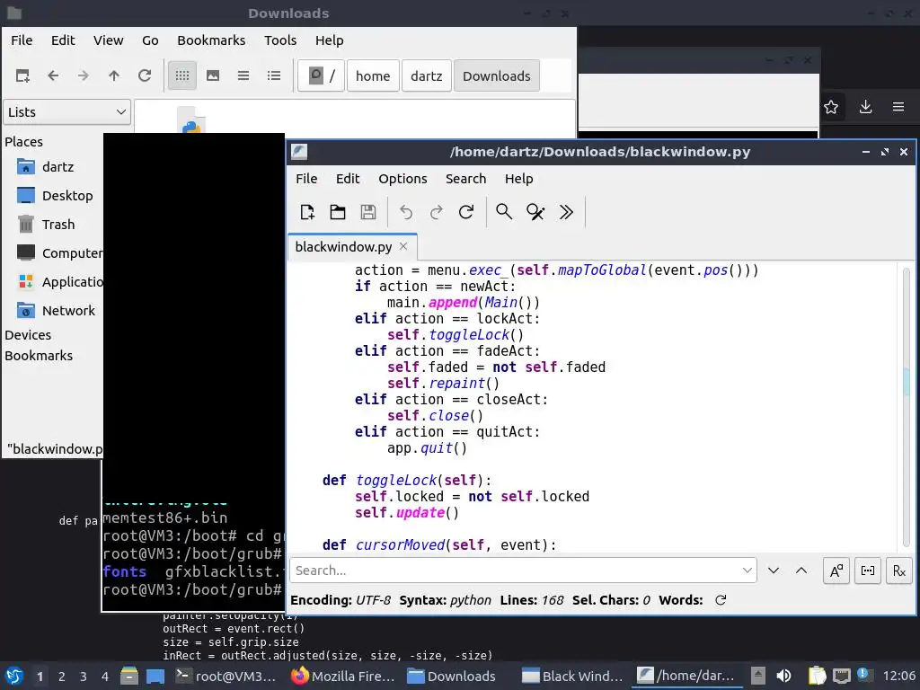The image size is (920, 690).
Task: Click editor vertical scrollbar
Action: tap(907, 405)
